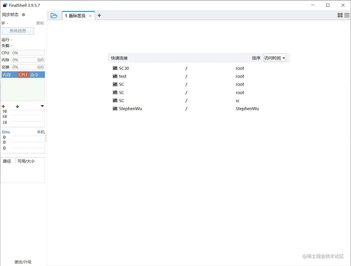
Task: Click the 系统信息 button
Action: (x=18, y=31)
